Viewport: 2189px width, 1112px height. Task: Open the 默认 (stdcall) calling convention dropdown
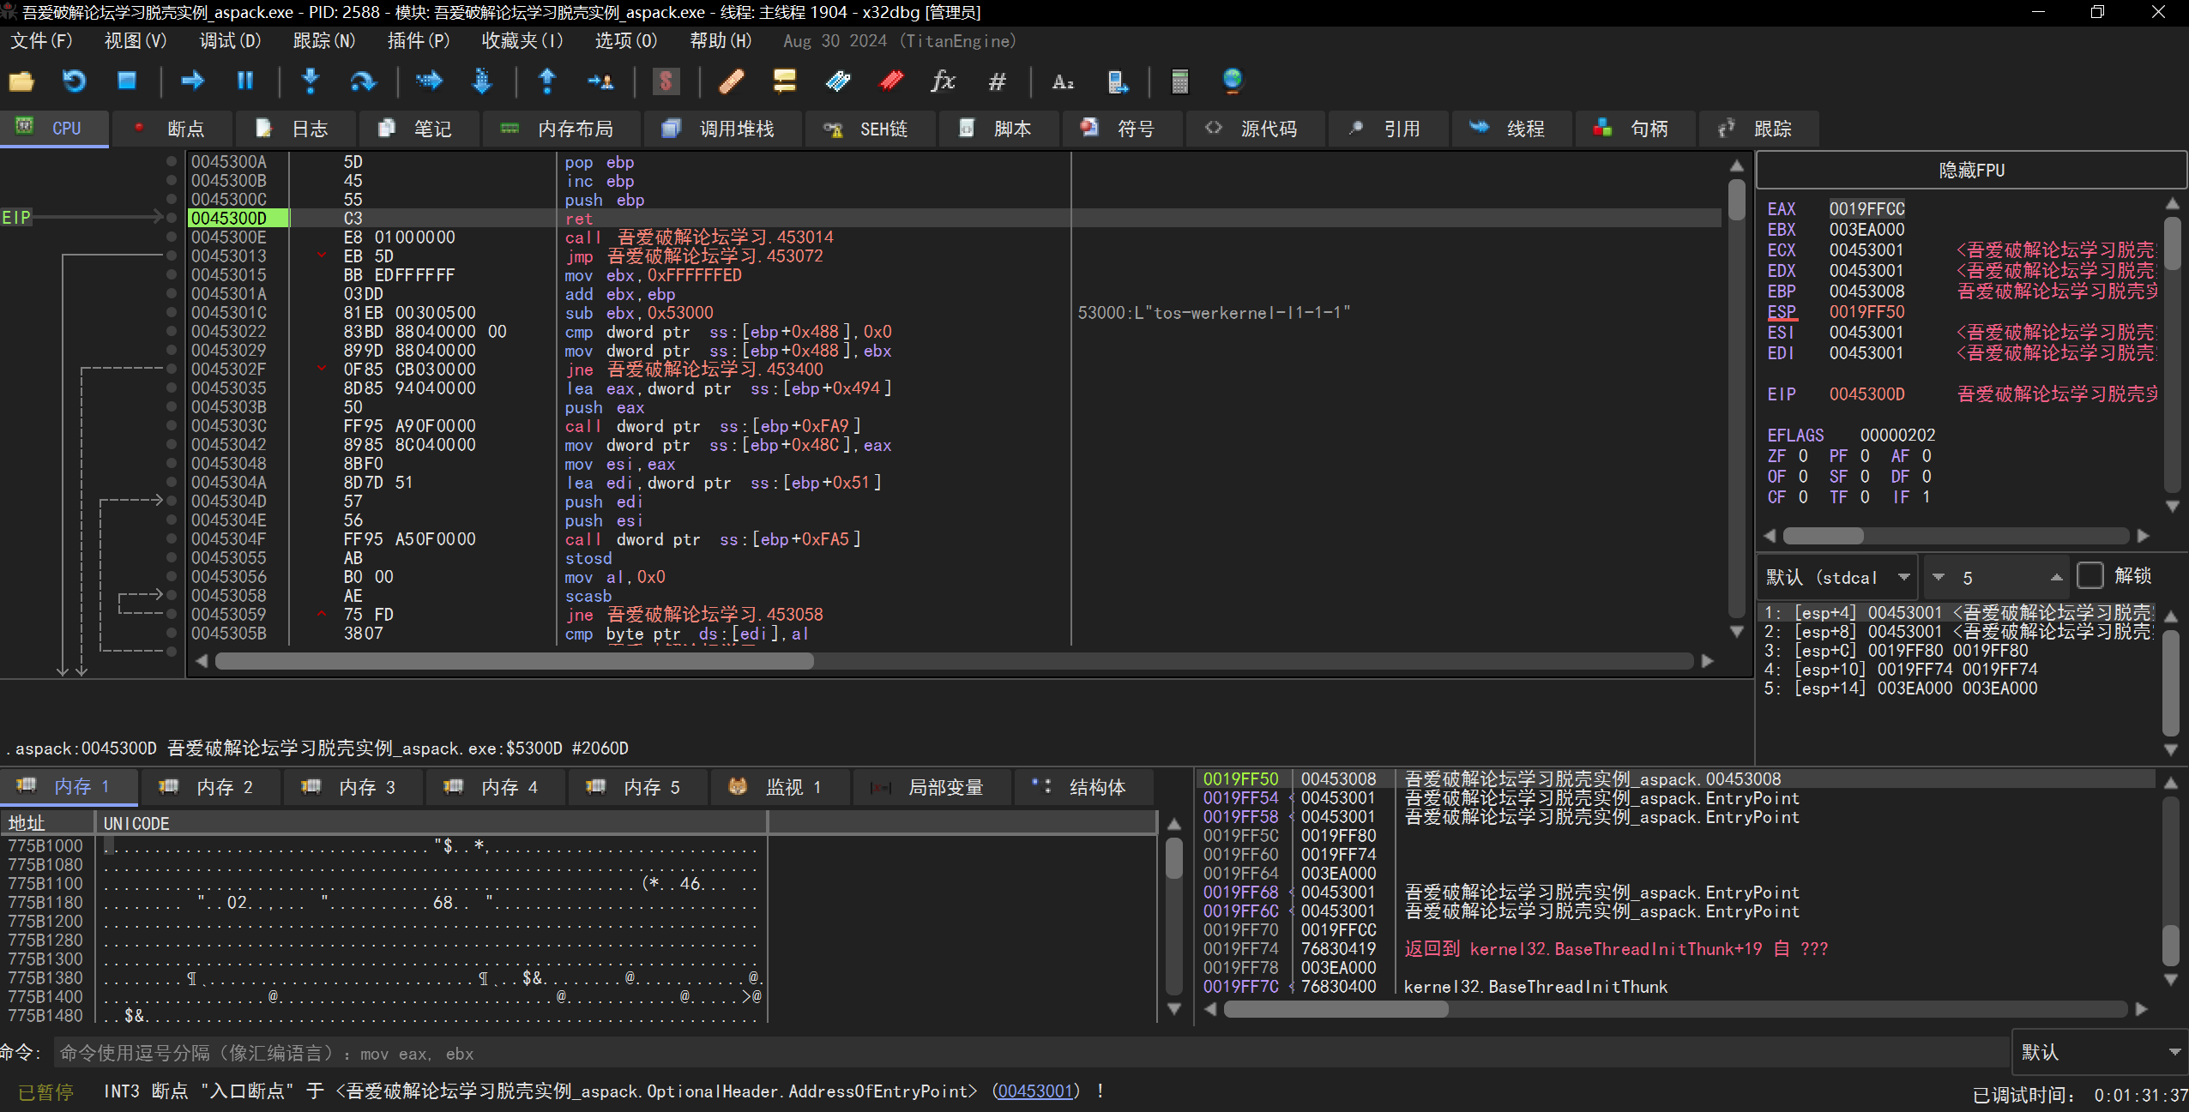point(1836,577)
